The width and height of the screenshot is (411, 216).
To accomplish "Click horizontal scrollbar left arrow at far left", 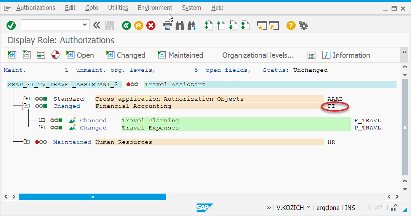I will (6, 197).
